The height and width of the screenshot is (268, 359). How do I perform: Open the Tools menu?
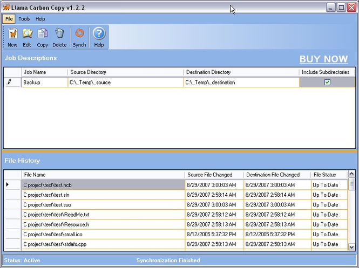24,19
